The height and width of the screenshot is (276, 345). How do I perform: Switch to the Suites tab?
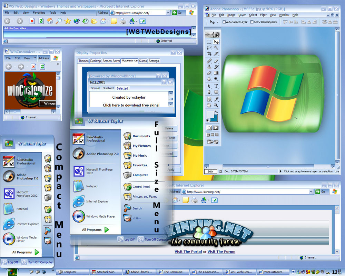click(143, 61)
